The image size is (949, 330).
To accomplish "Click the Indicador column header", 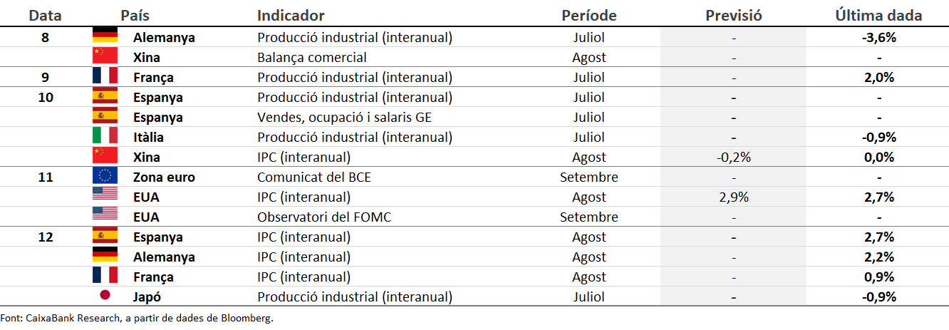I will pos(291,15).
